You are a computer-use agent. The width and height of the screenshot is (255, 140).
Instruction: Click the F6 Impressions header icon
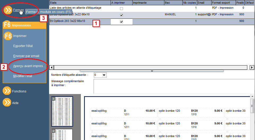(7, 25)
